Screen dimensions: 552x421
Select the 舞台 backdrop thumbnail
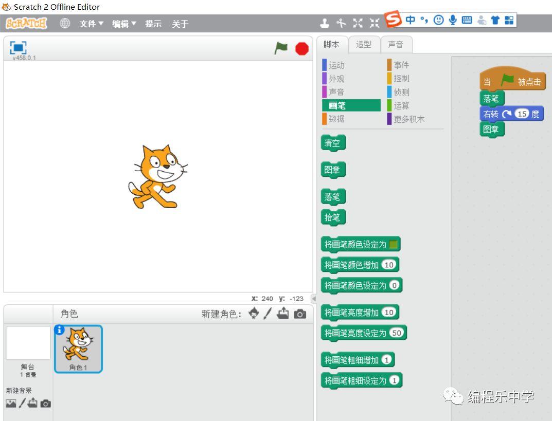pos(28,343)
